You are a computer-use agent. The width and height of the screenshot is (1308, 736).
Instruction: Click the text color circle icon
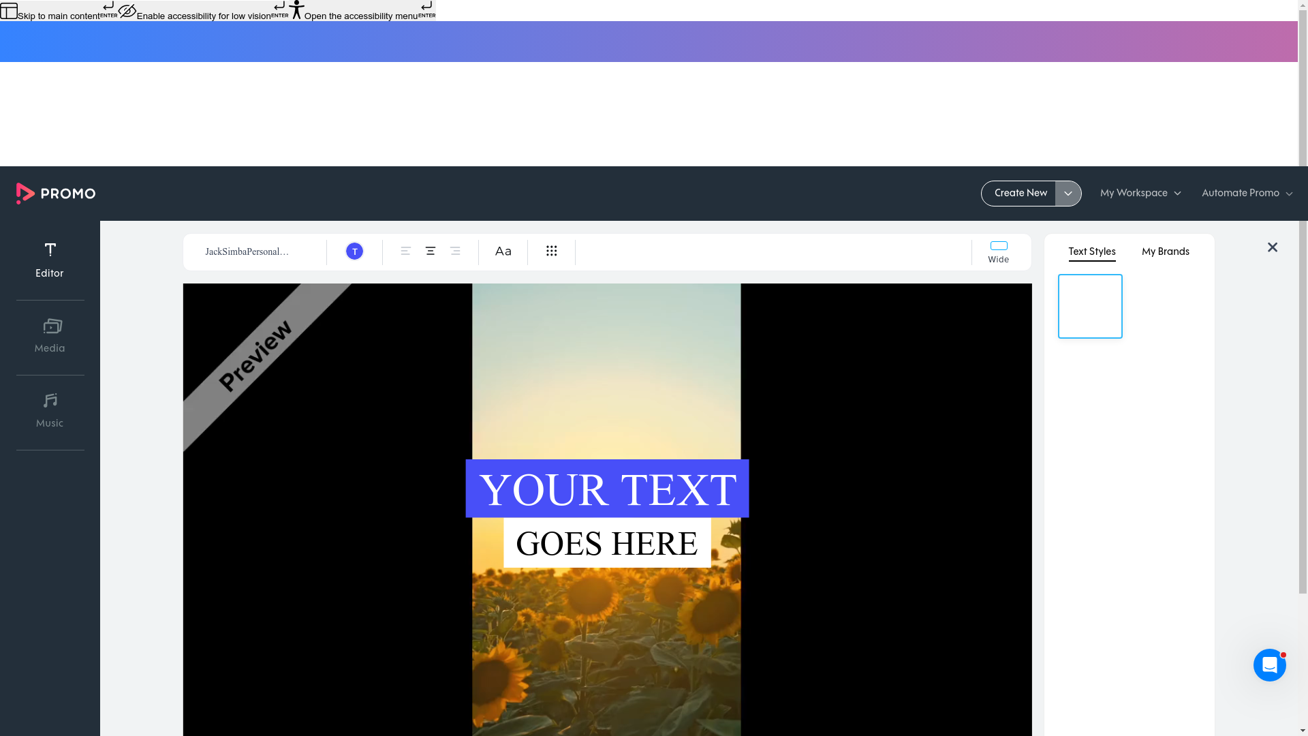click(354, 251)
